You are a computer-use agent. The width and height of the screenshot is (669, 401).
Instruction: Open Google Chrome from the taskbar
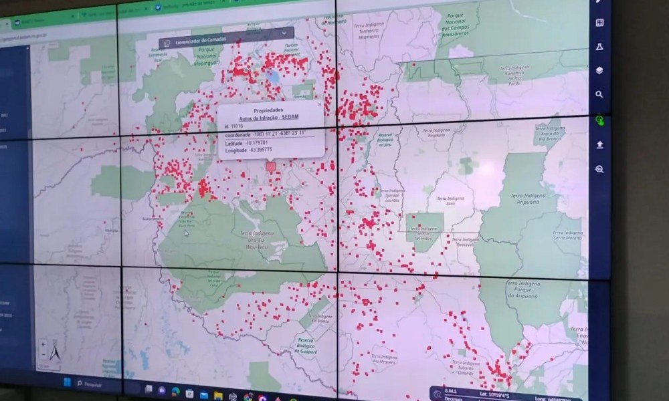point(248,398)
